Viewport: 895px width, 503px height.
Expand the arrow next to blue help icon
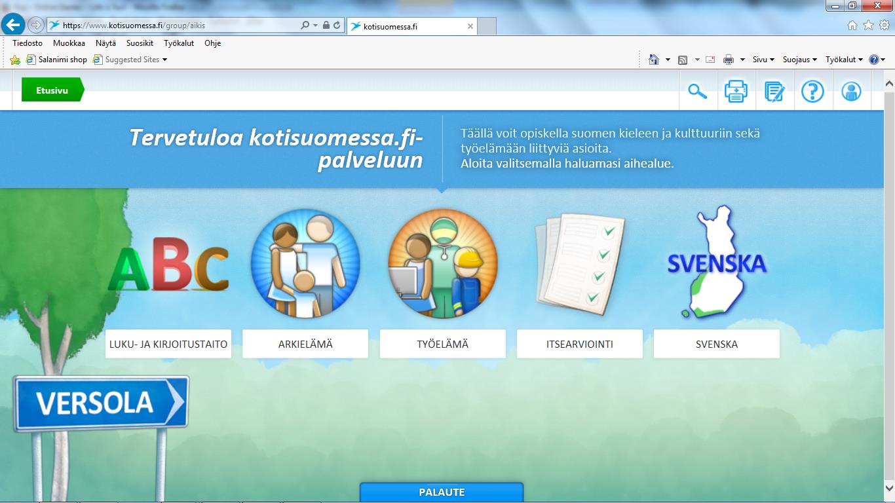pyautogui.click(x=883, y=60)
